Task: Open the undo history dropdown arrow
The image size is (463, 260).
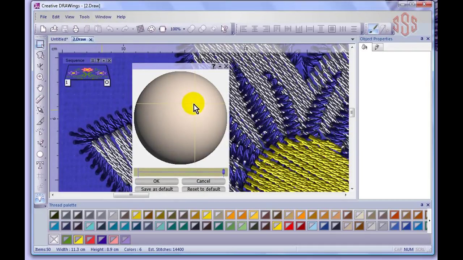Action: pos(117,29)
